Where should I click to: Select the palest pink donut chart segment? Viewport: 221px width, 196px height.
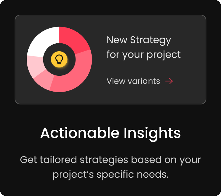pos(34,66)
